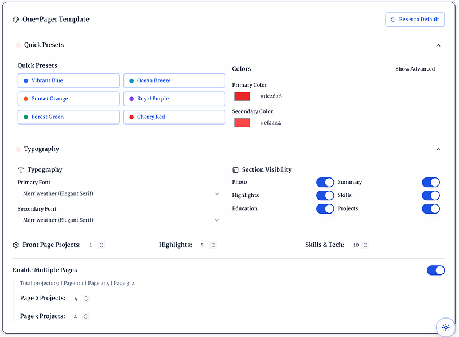Toggle Photo section visibility off
The height and width of the screenshot is (337, 459).
325,182
